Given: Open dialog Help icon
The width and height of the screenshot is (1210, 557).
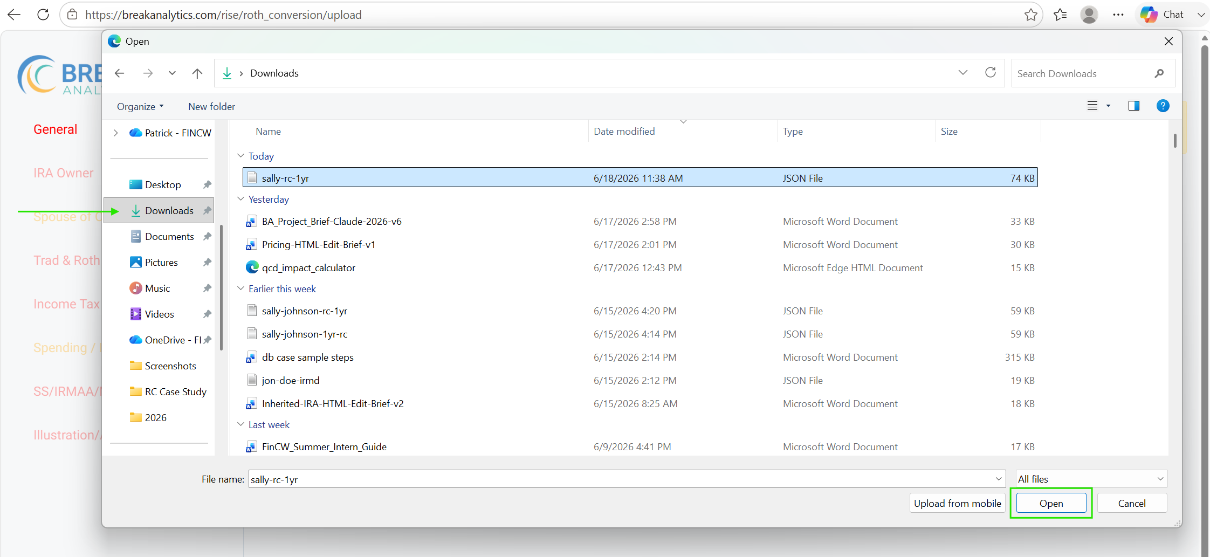Looking at the screenshot, I should 1163,106.
